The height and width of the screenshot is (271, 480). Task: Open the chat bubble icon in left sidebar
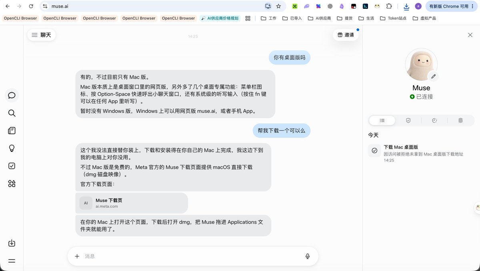click(x=12, y=95)
